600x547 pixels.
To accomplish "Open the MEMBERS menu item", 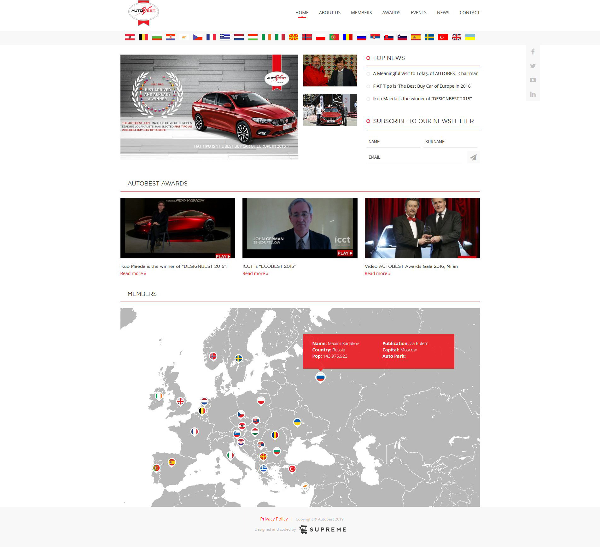I will (361, 13).
